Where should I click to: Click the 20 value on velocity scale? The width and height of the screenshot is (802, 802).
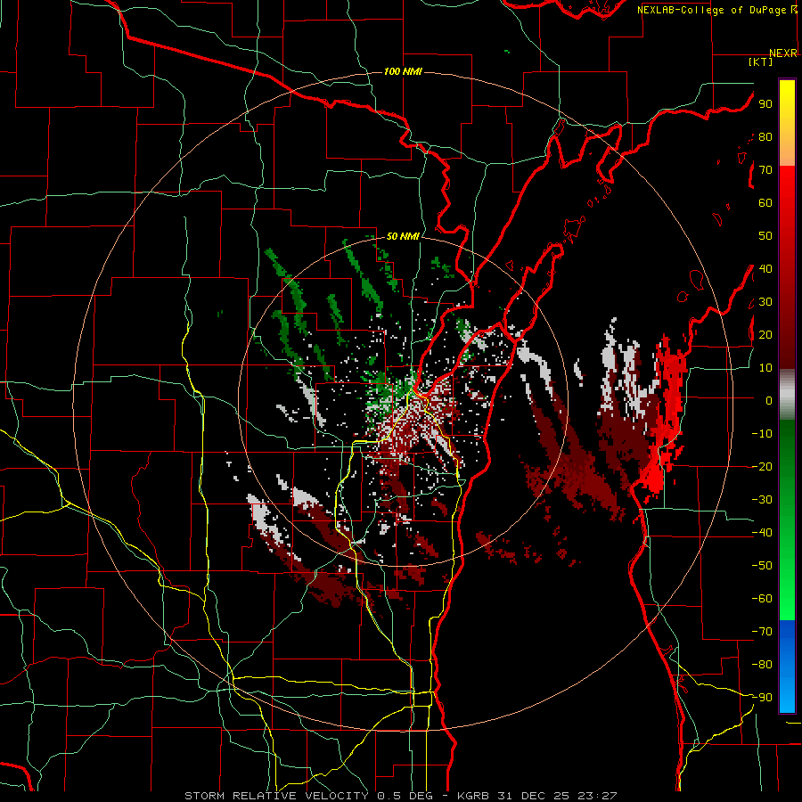(765, 335)
